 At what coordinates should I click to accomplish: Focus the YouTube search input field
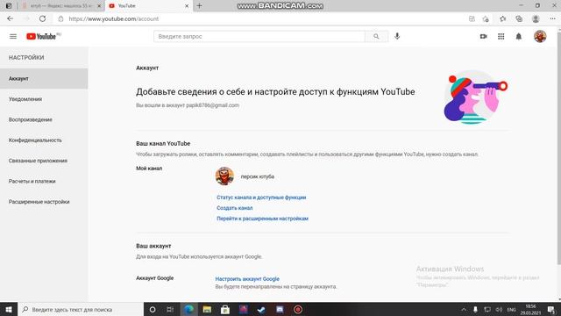pyautogui.click(x=259, y=36)
